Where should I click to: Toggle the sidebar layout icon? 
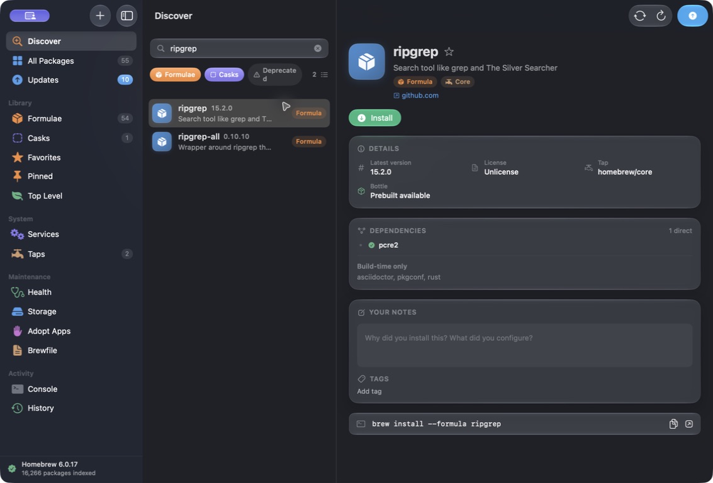pos(127,16)
